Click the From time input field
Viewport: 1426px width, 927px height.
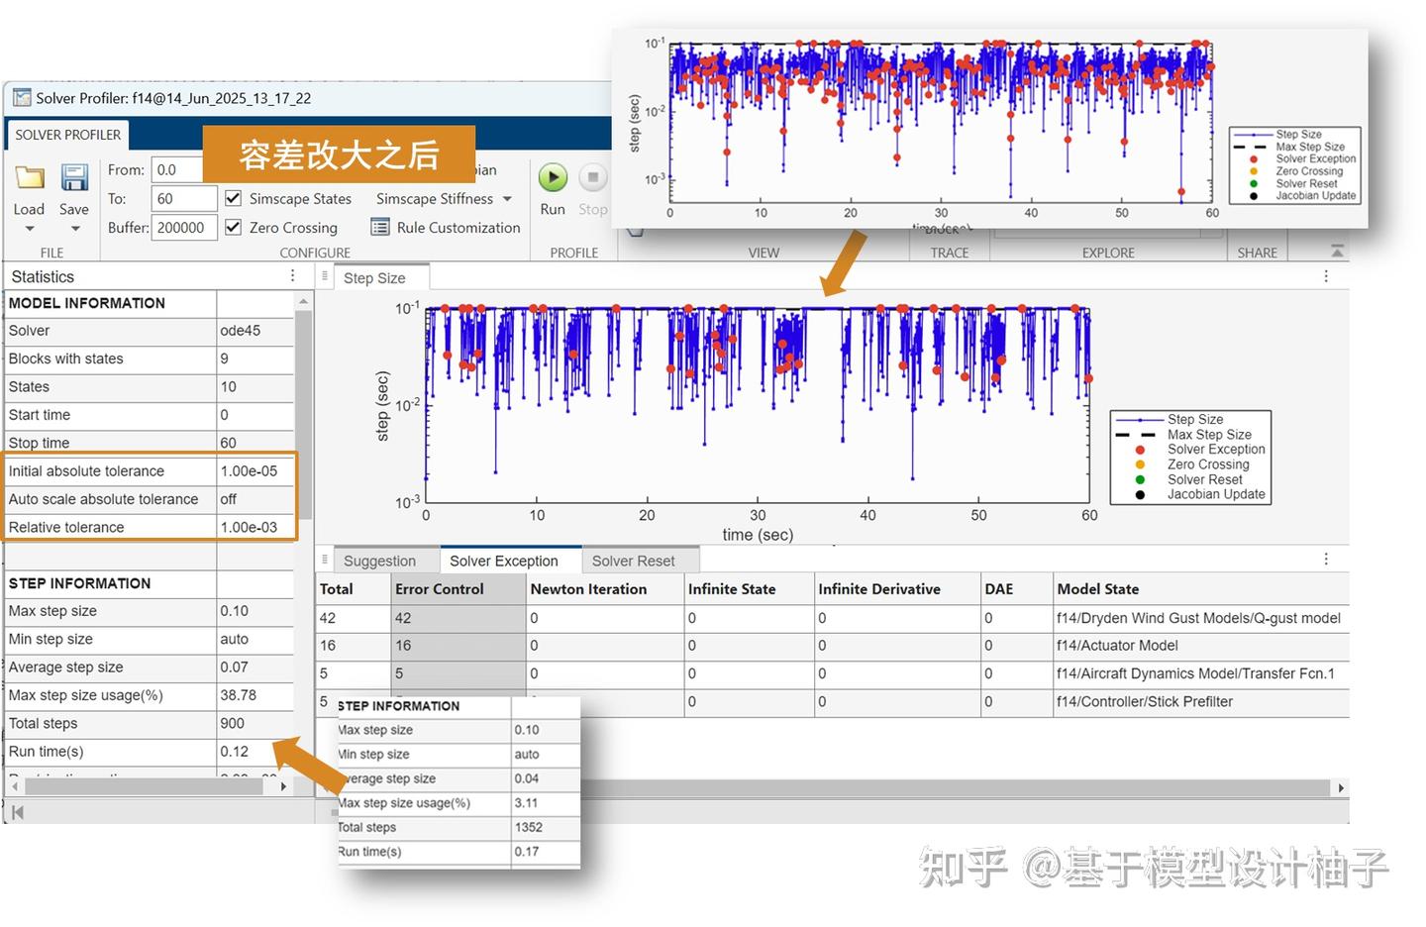(x=183, y=169)
